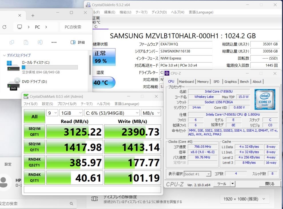
Task: Click the CrystalDiskMark title bar icon
Action: point(26,97)
